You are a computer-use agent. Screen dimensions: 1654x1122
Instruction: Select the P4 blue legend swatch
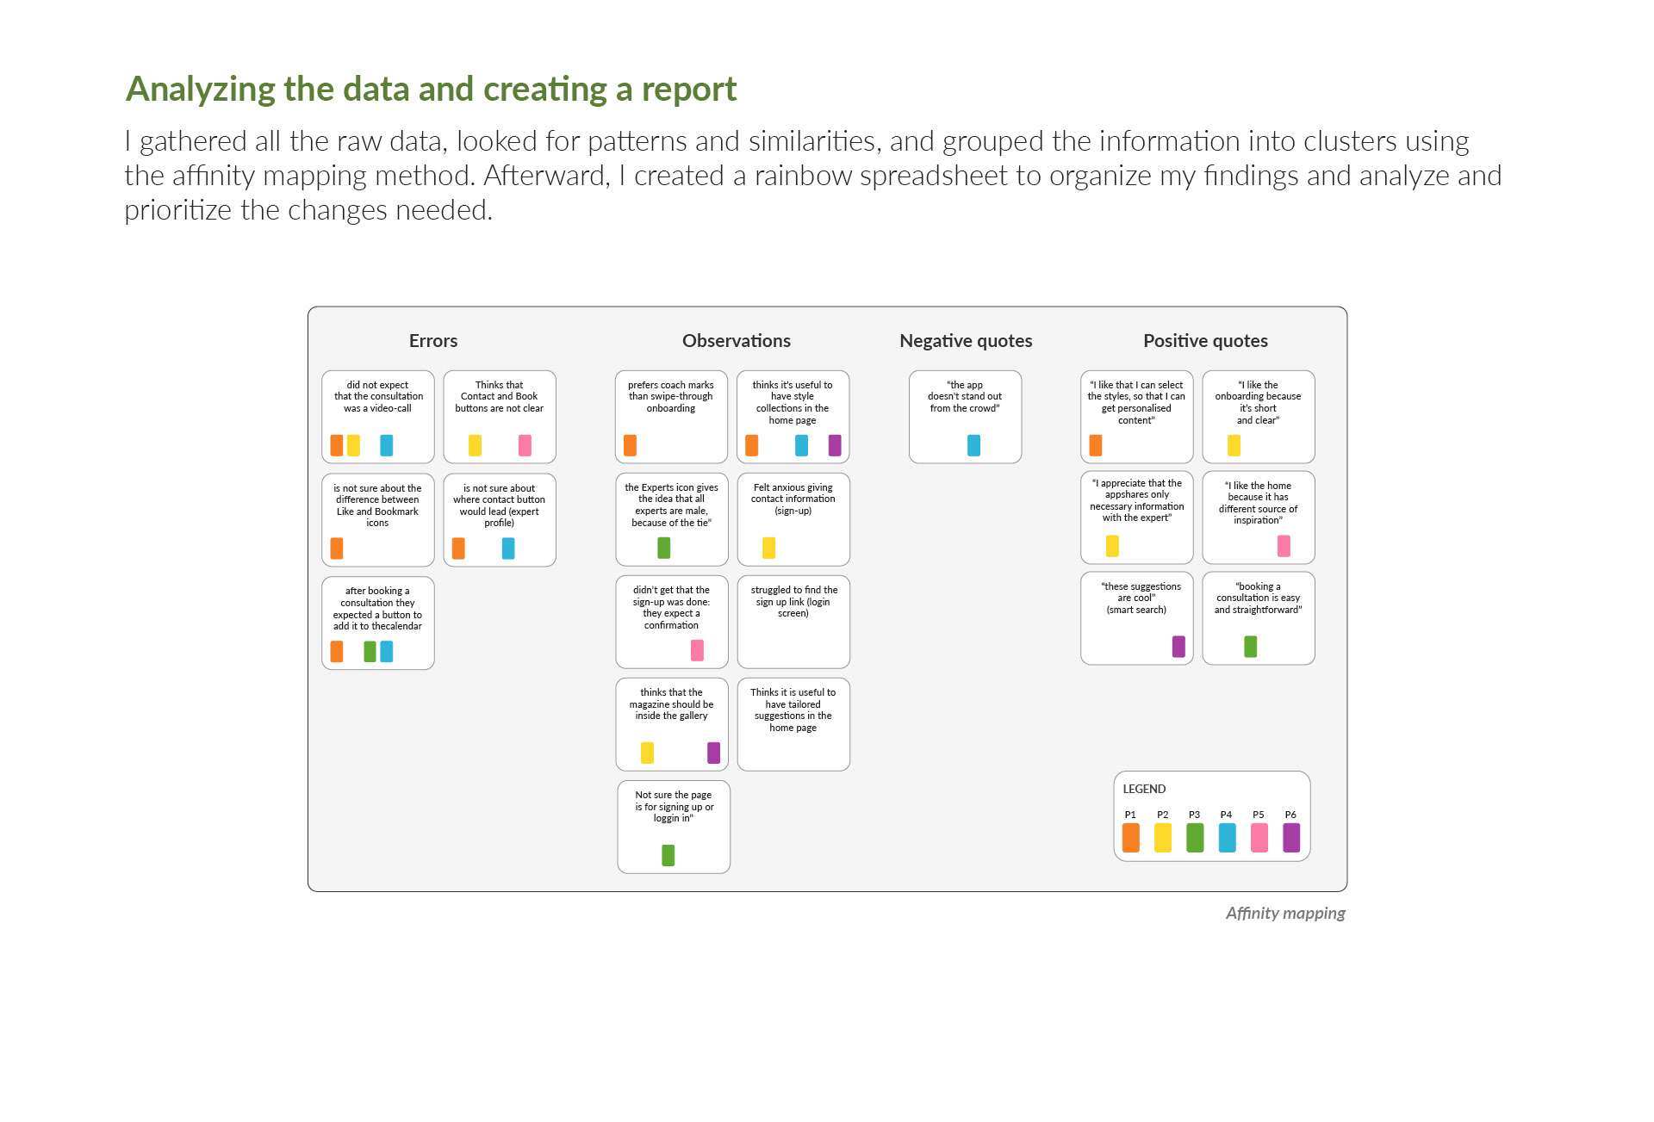1227,838
